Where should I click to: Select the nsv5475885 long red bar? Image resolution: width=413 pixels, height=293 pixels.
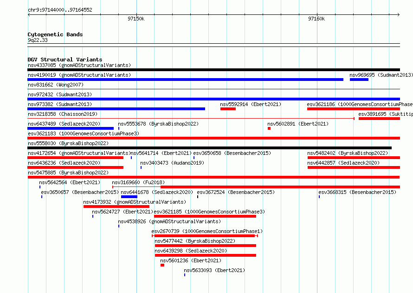pyautogui.click(x=213, y=177)
